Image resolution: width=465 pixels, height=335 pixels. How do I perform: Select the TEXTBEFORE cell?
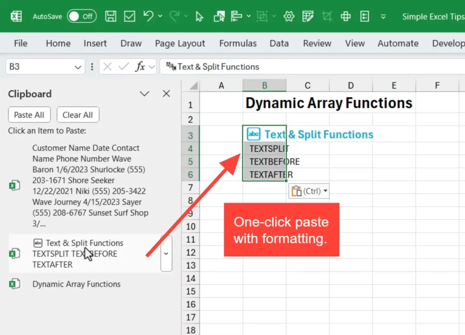(265, 162)
